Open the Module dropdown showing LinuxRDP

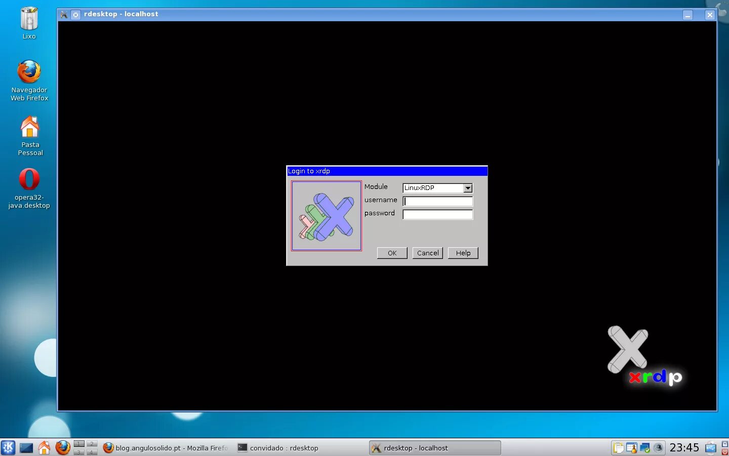click(x=467, y=188)
